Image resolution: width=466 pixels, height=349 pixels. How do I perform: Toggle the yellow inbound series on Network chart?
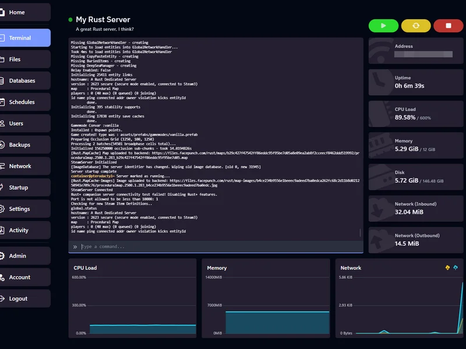point(447,267)
